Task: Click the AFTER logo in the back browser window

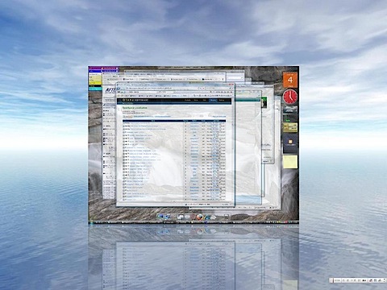Action: pyautogui.click(x=110, y=90)
